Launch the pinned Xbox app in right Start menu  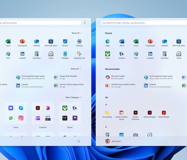point(107,55)
